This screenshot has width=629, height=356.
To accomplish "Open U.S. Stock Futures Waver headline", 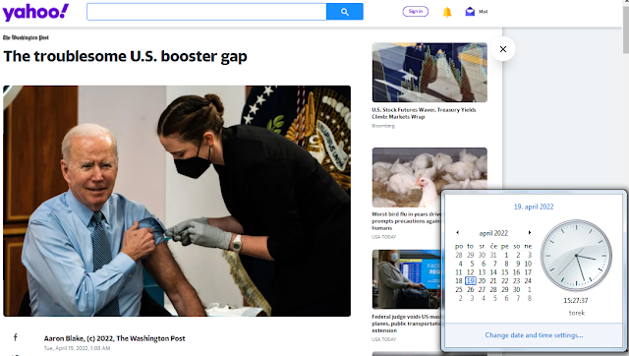I will point(424,113).
